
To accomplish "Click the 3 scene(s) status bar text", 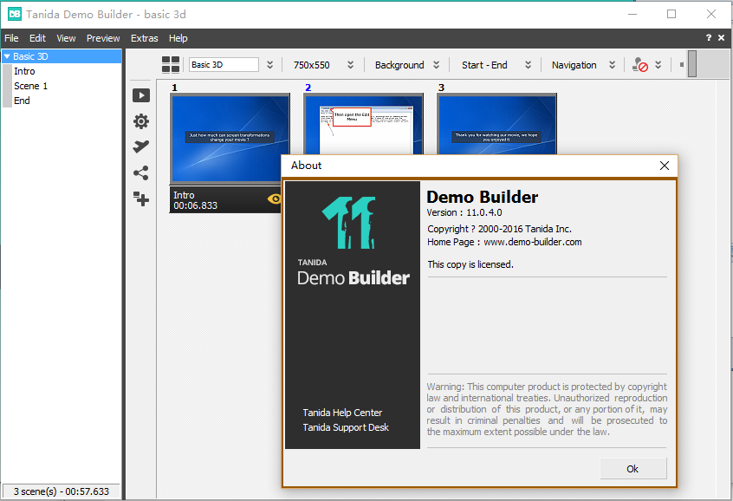I will coord(62,491).
